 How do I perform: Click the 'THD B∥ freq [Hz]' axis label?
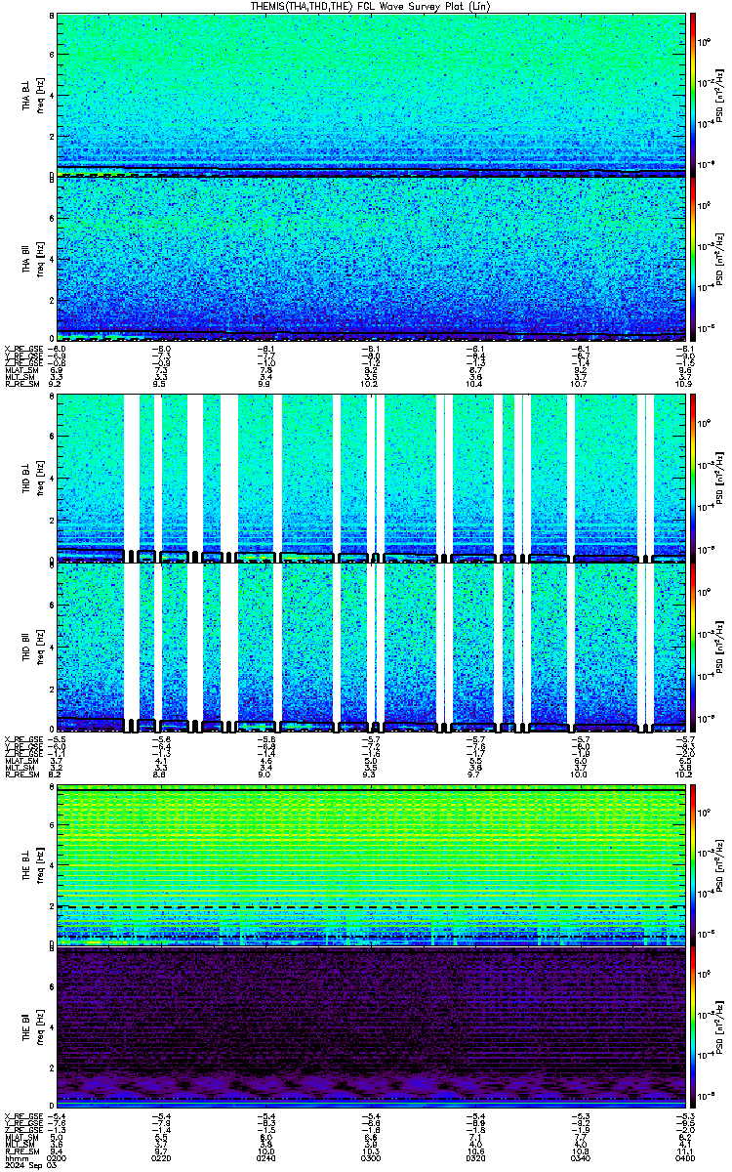[32, 649]
